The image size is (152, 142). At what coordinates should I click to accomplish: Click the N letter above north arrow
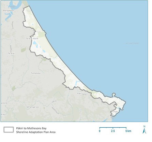145,126
